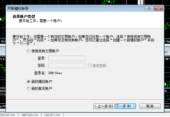The image size is (170, 117).
Task: Choose the 新的模拟账户 radio option
Action: [29, 82]
